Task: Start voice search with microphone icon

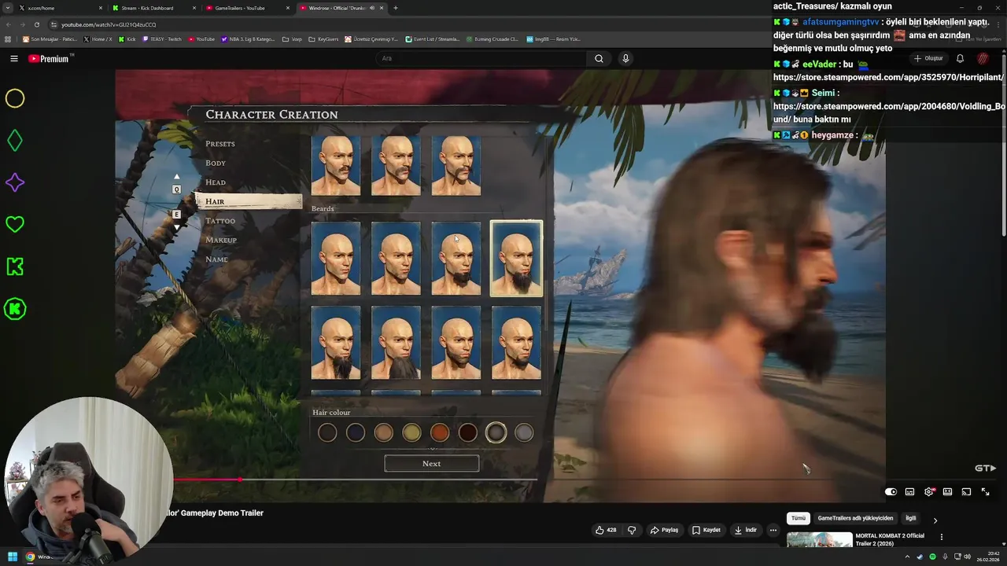Action: (625, 58)
